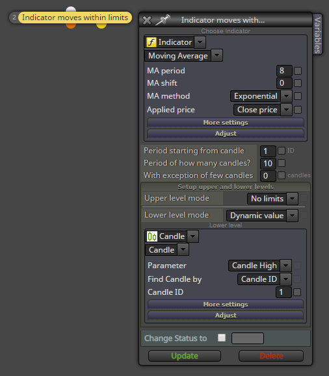Click the orange output connector of the block
Image resolution: width=329 pixels, height=376 pixels.
pyautogui.click(x=71, y=26)
